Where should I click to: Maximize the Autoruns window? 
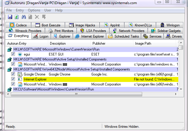[x=167, y=2]
